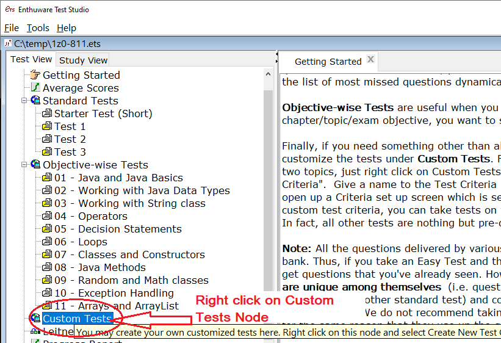Click the Getting Started hand icon
This screenshot has height=343, width=501.
[35, 75]
